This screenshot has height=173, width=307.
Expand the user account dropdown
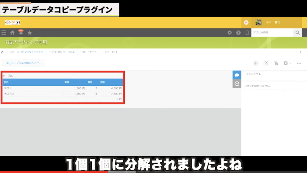click(298, 23)
